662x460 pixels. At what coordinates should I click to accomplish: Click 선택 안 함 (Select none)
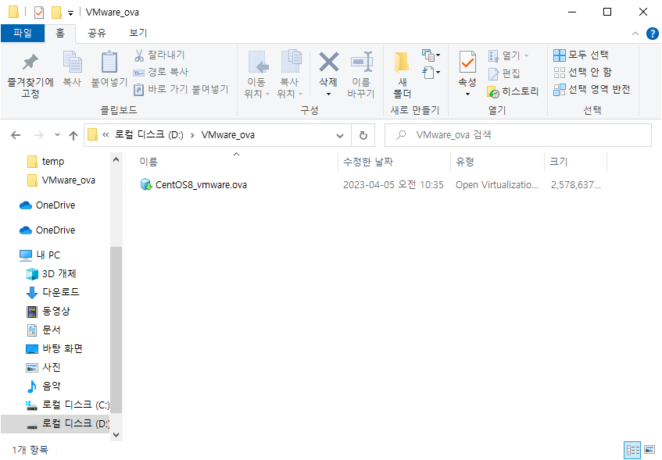click(582, 72)
